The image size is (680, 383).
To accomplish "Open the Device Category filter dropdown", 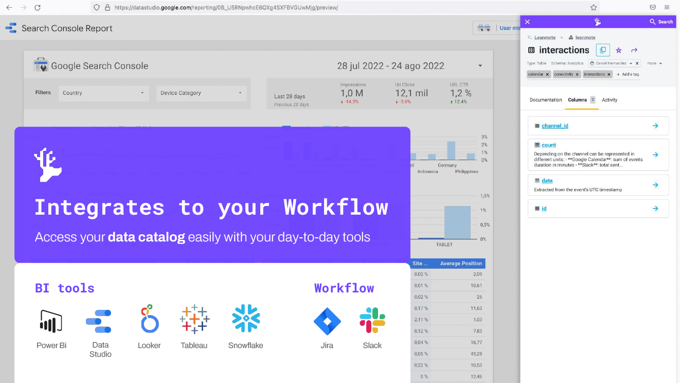I will click(x=201, y=93).
